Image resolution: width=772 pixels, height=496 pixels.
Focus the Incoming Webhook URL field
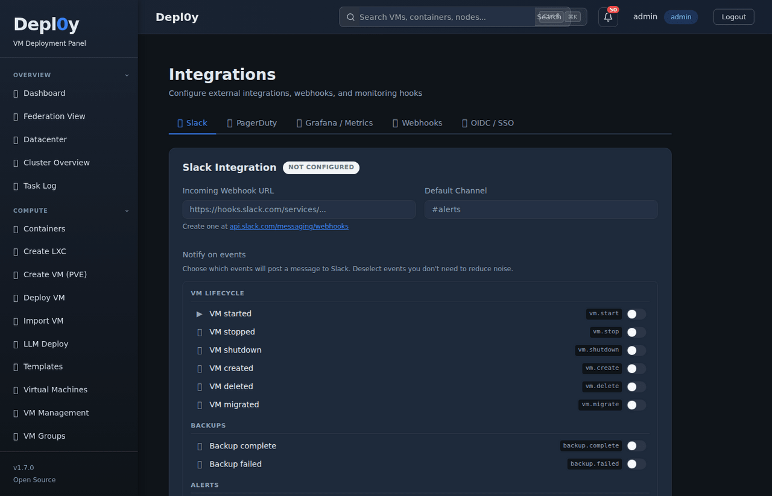[299, 210]
